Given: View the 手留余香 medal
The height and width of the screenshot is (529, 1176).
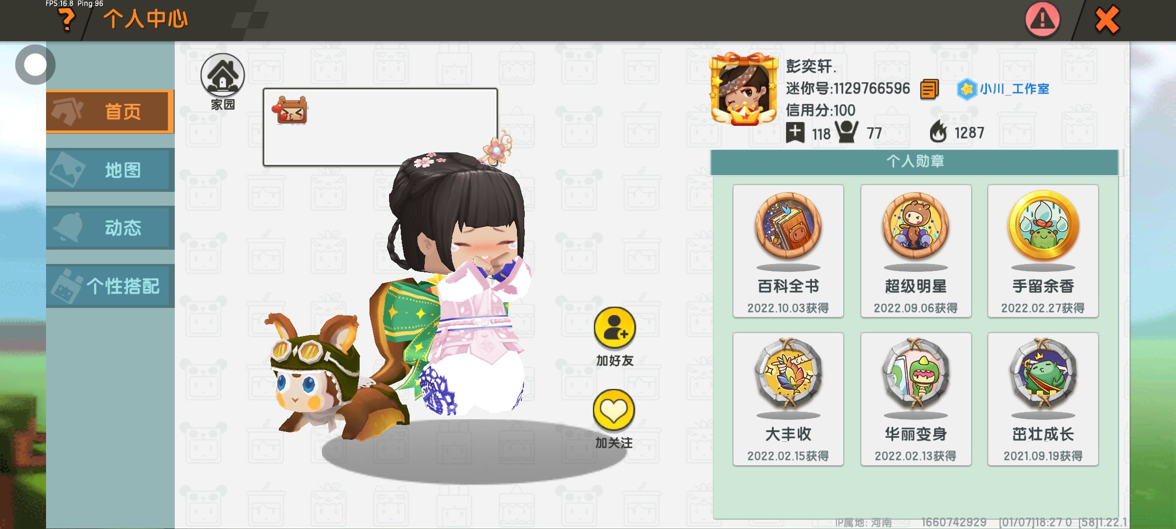Looking at the screenshot, I should point(1043,251).
